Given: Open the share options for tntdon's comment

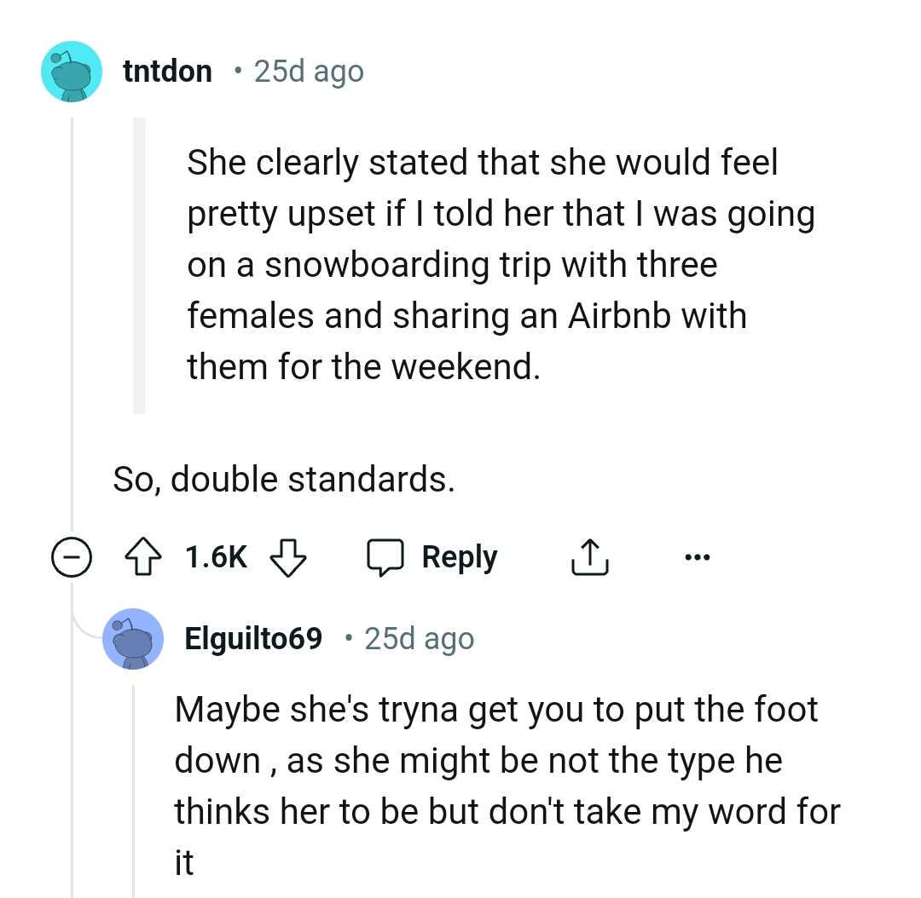Looking at the screenshot, I should tap(588, 557).
